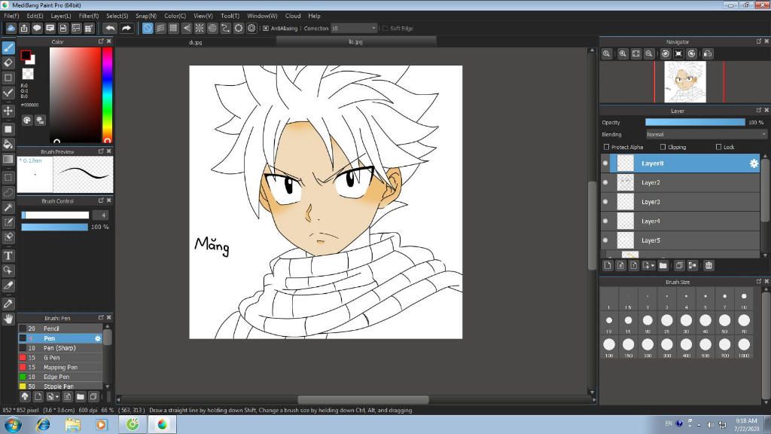The width and height of the screenshot is (771, 434).
Task: Enable the grid snap icon
Action: click(173, 29)
